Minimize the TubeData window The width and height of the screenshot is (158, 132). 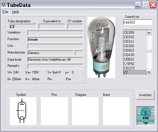138,5
